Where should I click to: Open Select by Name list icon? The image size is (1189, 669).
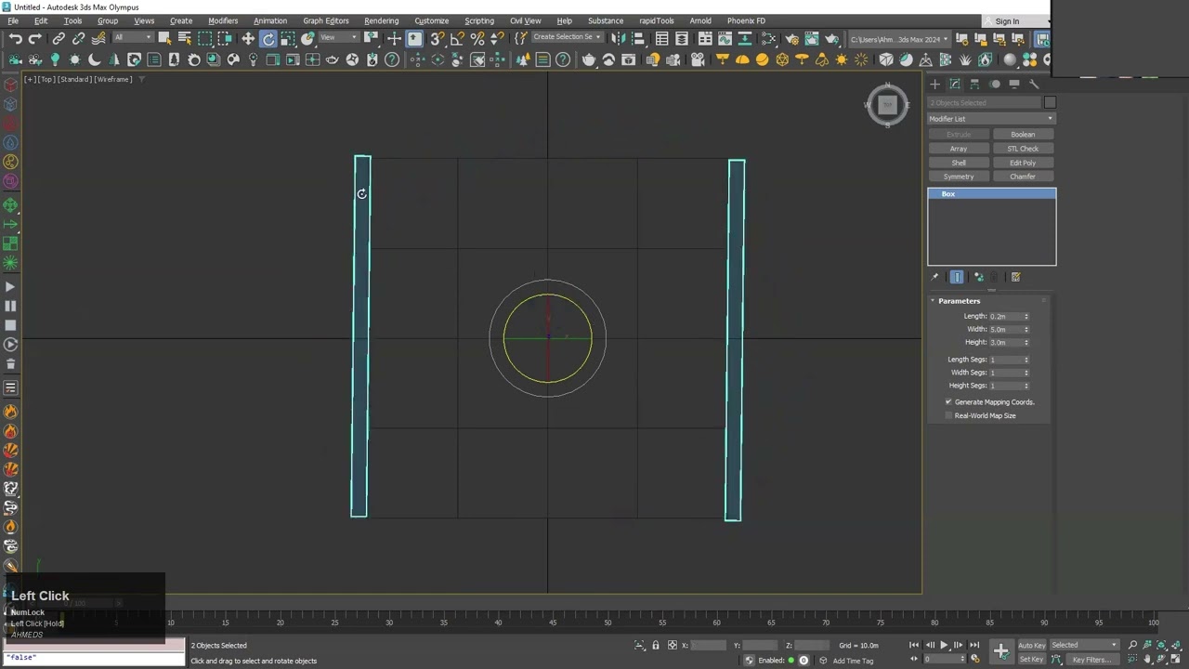click(x=184, y=39)
